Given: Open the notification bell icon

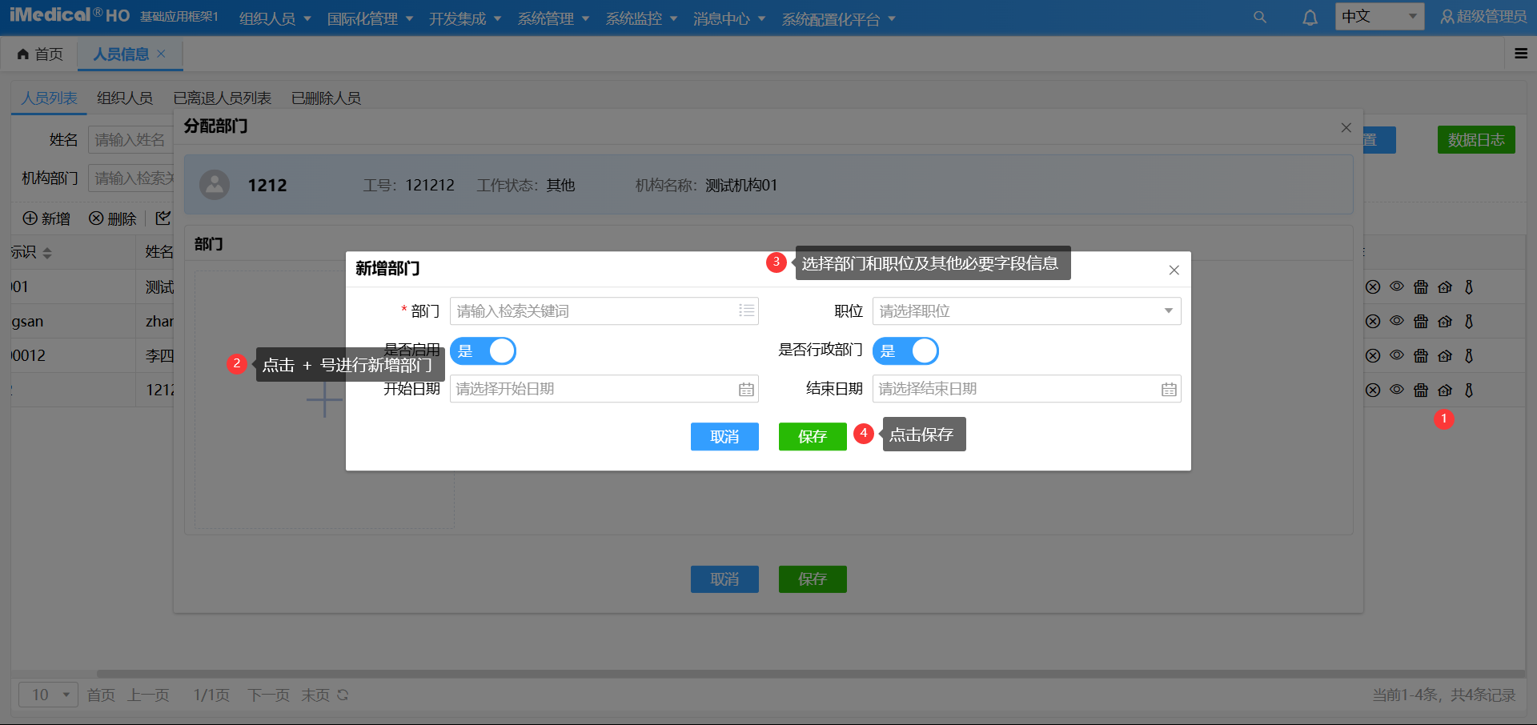Looking at the screenshot, I should 1310,18.
